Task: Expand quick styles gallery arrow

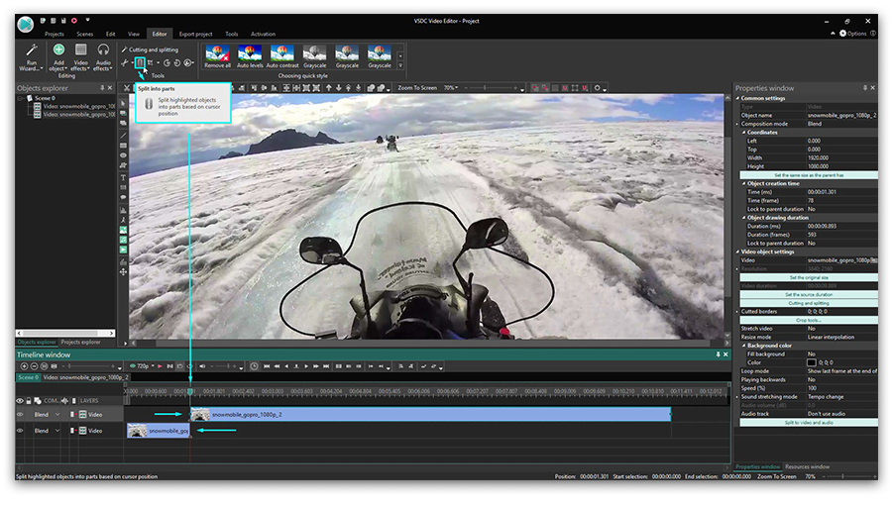Action: point(400,66)
